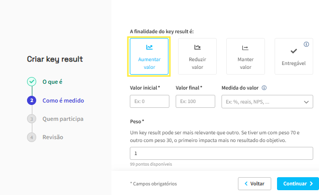This screenshot has width=319, height=195.
Task: Focus the Valor inicial input field
Action: click(150, 101)
